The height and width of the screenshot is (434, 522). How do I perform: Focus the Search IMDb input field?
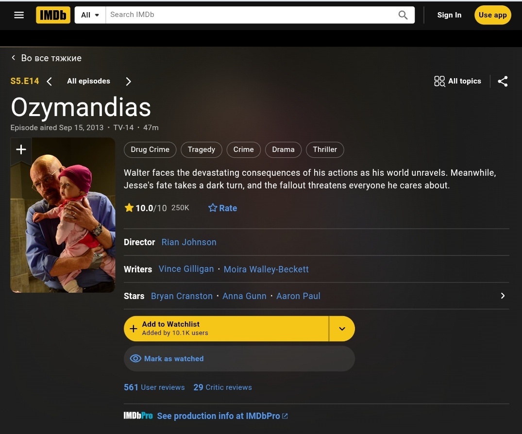[252, 15]
